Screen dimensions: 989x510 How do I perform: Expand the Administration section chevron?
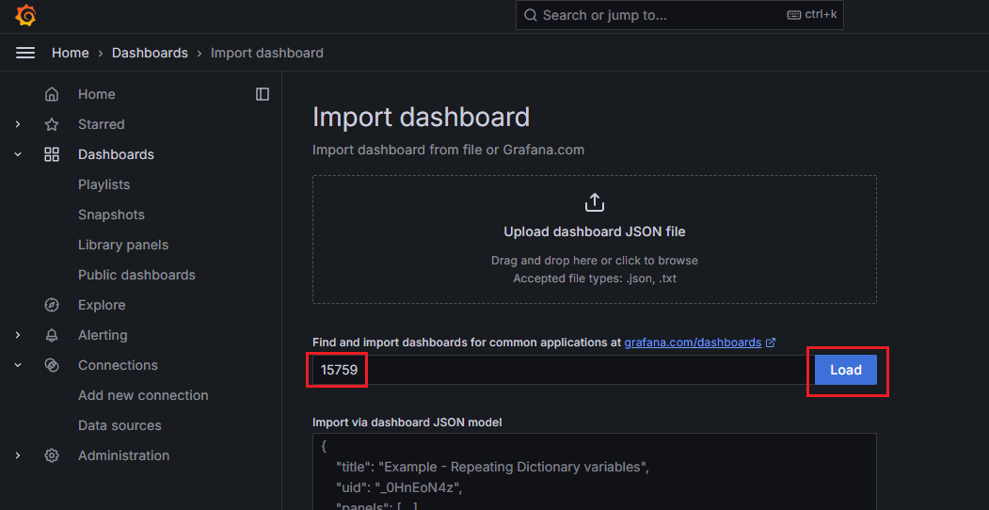click(18, 455)
